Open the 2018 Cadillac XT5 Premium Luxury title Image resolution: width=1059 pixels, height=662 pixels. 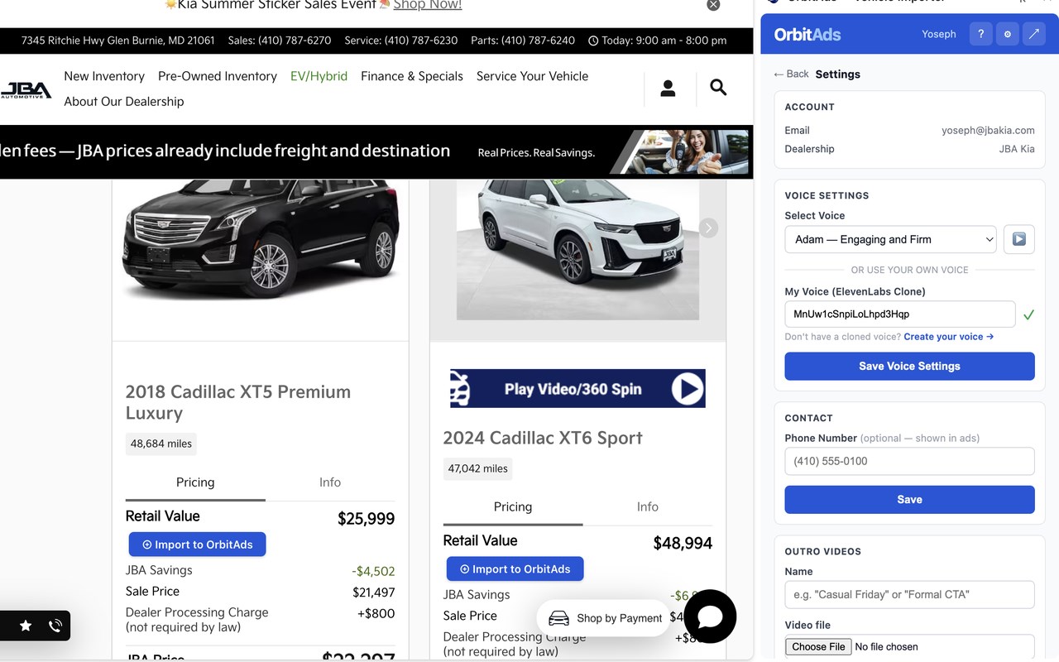238,402
